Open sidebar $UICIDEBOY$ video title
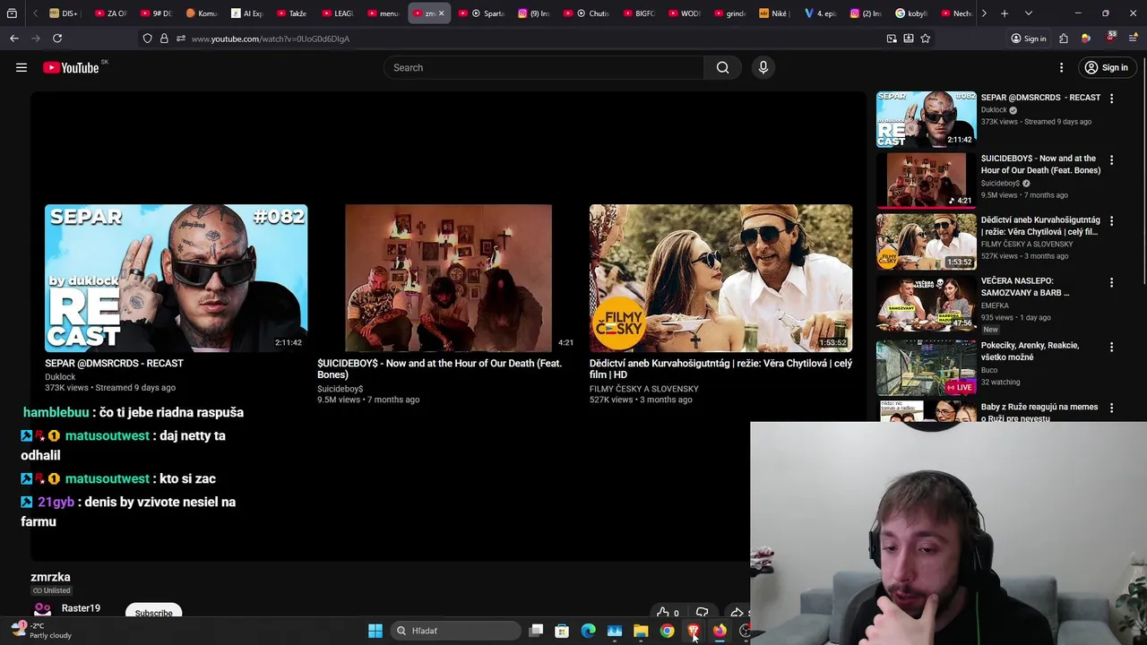The height and width of the screenshot is (645, 1147). [x=1040, y=164]
